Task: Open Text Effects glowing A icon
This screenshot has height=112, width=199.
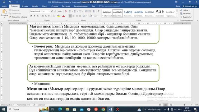Action: pyautogui.click(x=54, y=16)
